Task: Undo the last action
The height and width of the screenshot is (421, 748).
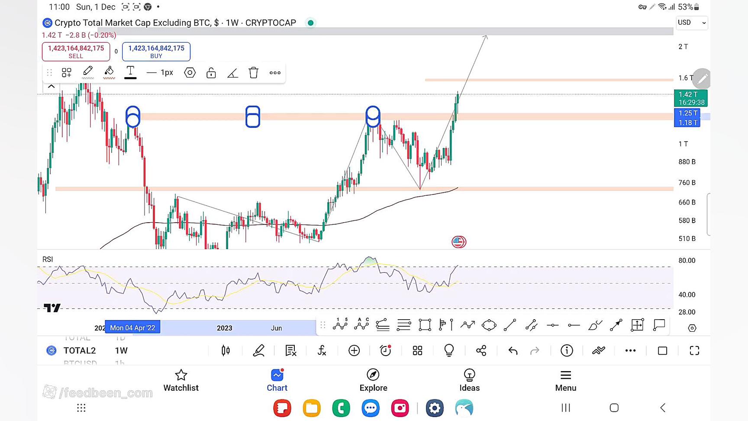Action: click(x=513, y=350)
